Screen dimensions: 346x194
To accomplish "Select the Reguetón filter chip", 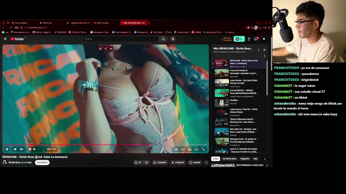I will [245, 159].
